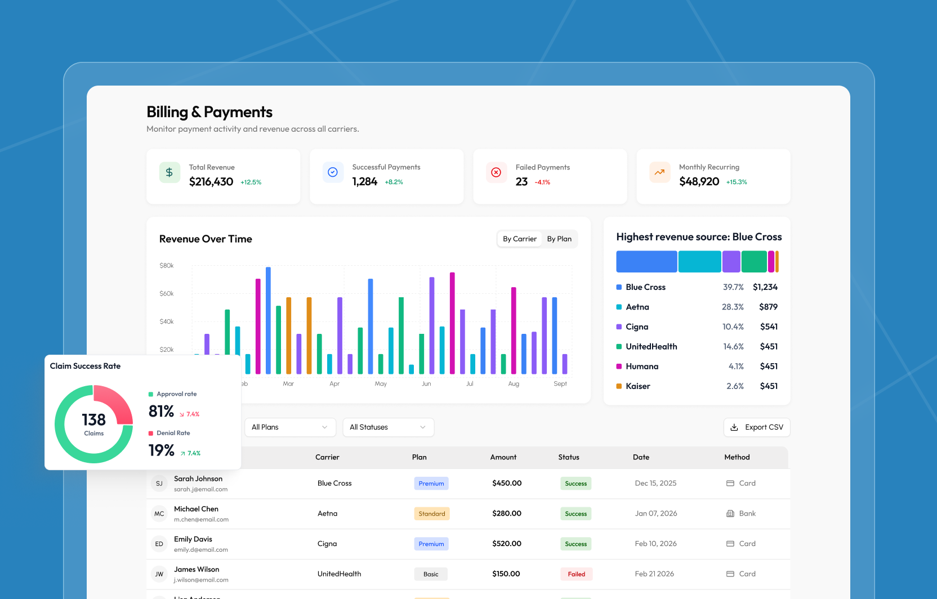The width and height of the screenshot is (937, 599).
Task: Toggle the Approval rate legend marker
Action: coord(150,394)
